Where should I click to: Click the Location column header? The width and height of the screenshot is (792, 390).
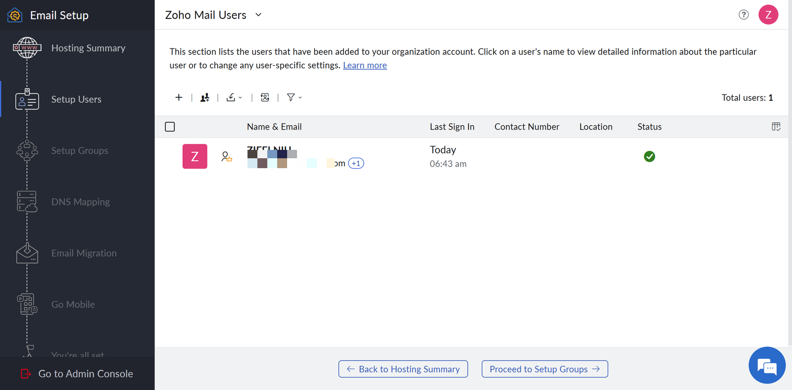coord(596,127)
